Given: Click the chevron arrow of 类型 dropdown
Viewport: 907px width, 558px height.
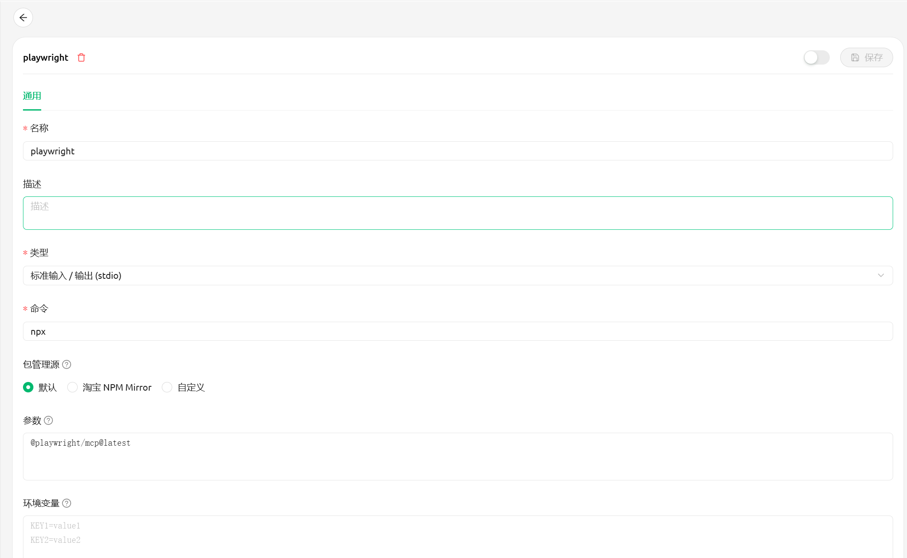Looking at the screenshot, I should coord(881,276).
